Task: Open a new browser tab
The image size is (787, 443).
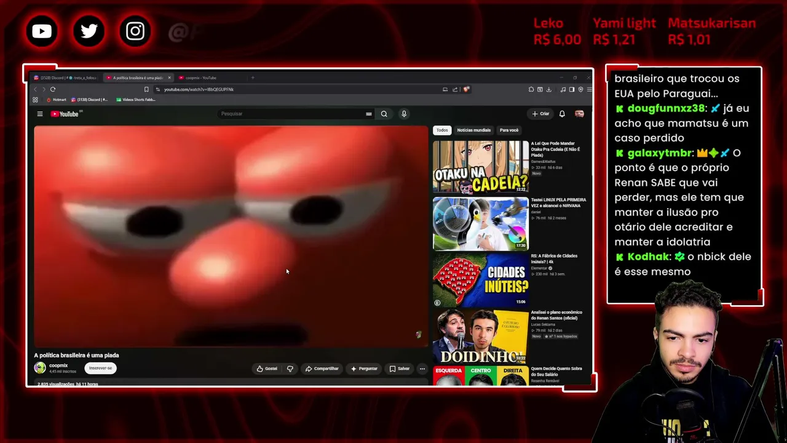Action: [x=252, y=78]
